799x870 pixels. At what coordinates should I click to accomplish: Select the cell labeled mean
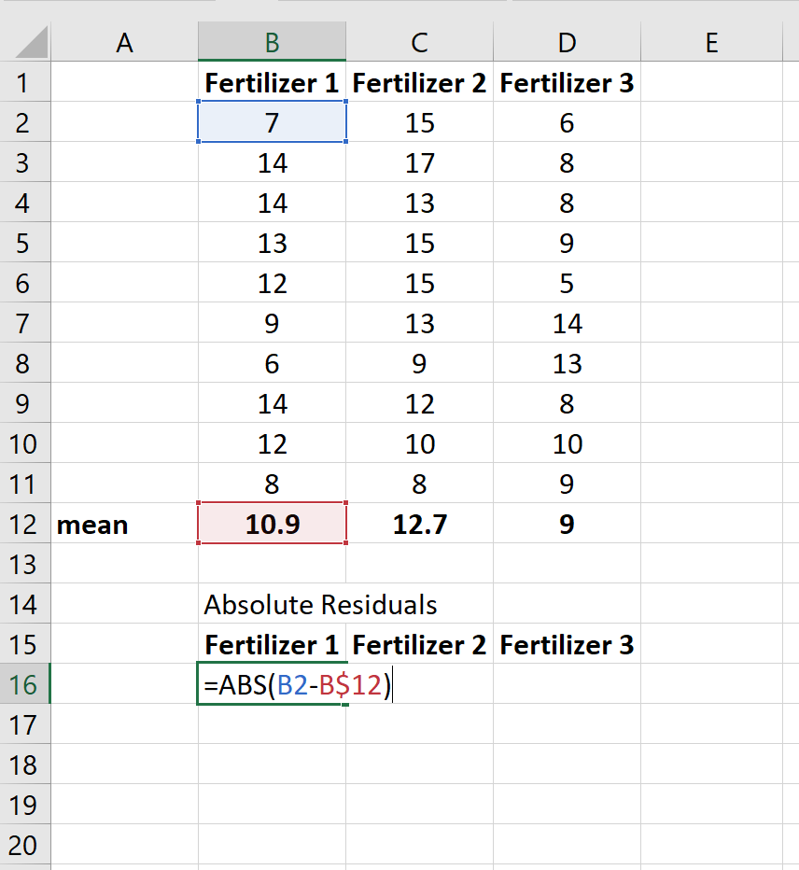[125, 525]
